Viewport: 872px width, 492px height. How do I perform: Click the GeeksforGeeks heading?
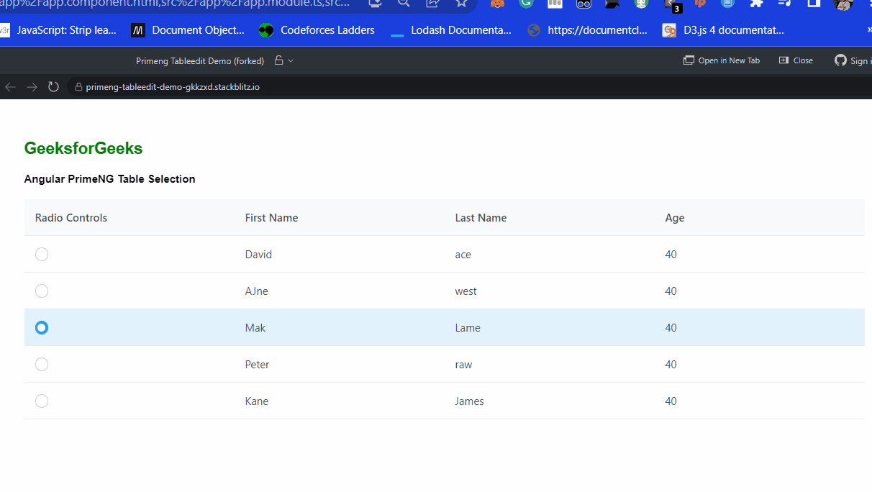(x=83, y=148)
